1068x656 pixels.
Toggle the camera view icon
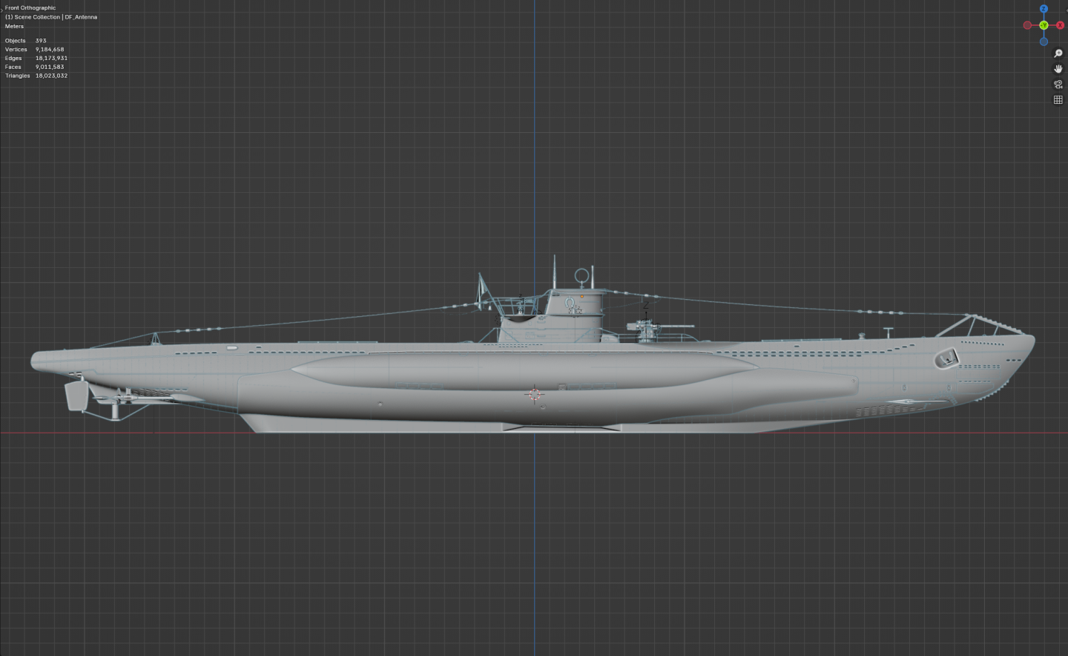coord(1058,85)
